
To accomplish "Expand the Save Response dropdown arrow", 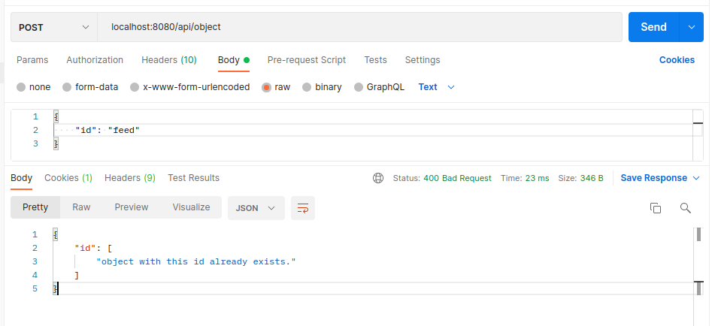I will coord(696,178).
